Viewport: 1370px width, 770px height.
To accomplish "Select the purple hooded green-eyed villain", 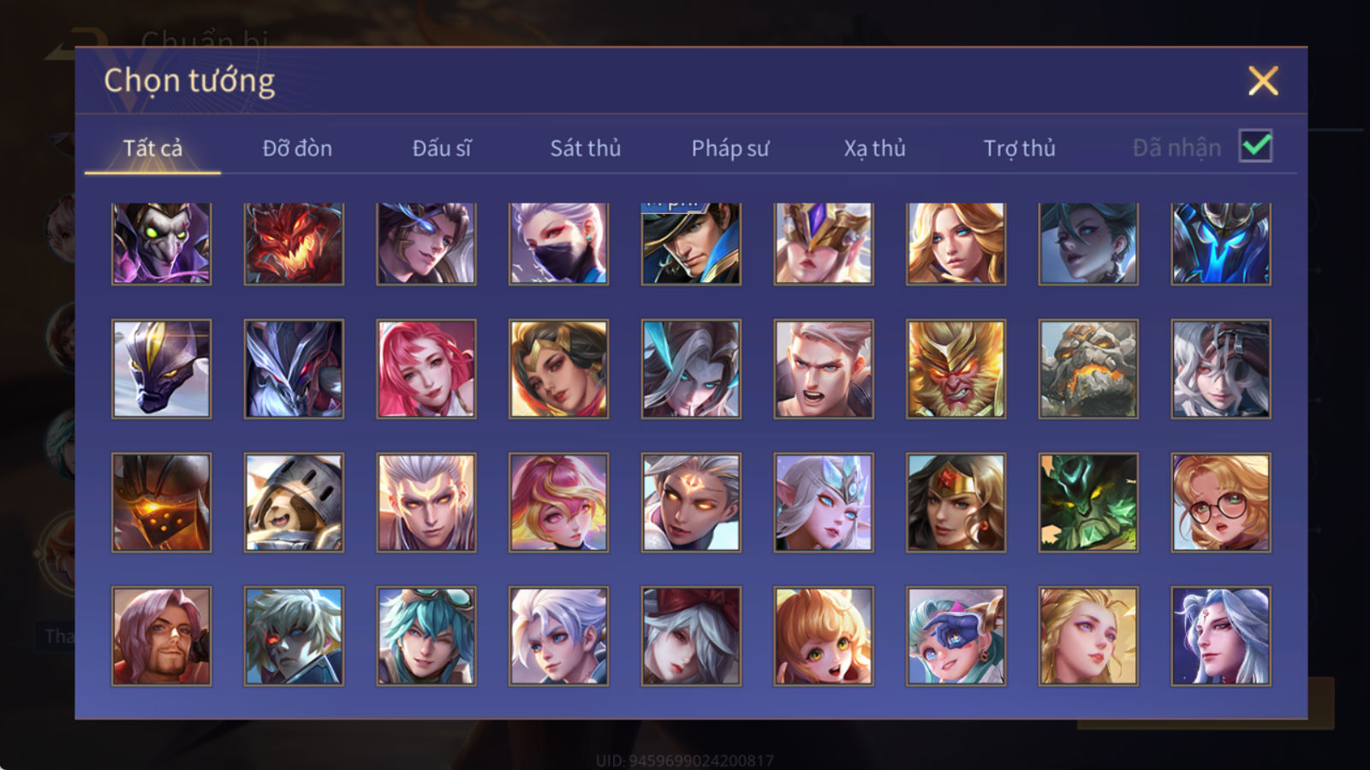I will [x=161, y=243].
